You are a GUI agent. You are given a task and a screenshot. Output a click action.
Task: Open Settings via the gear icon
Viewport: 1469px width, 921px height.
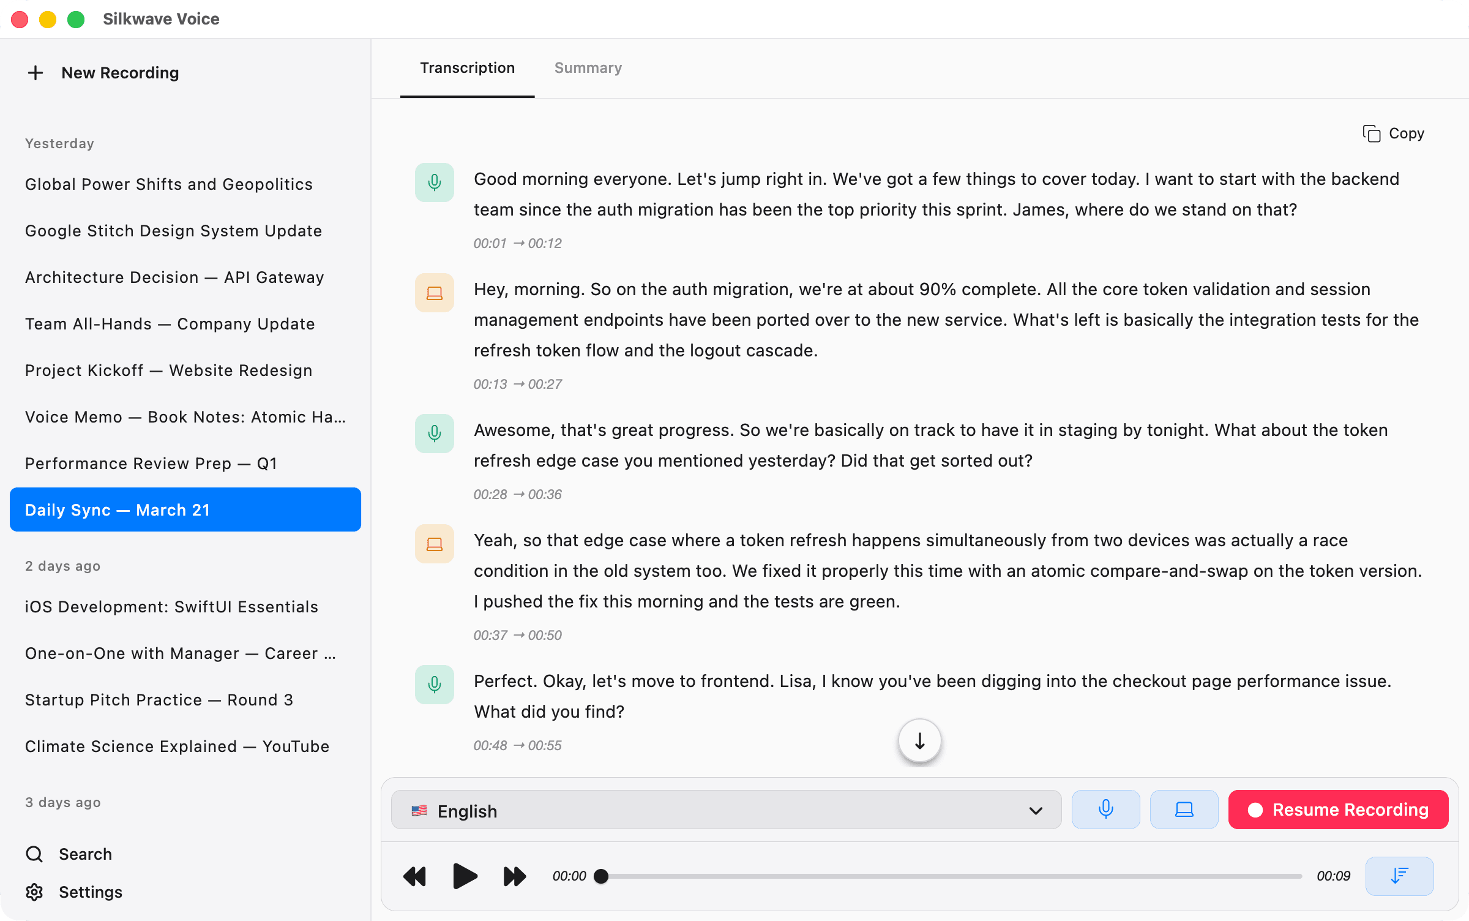click(35, 892)
